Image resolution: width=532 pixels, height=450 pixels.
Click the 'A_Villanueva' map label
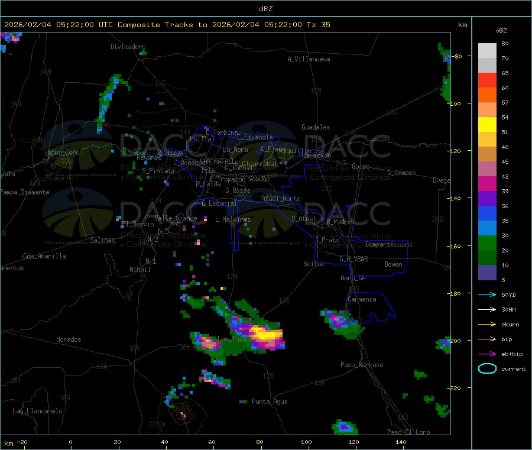tap(309, 59)
